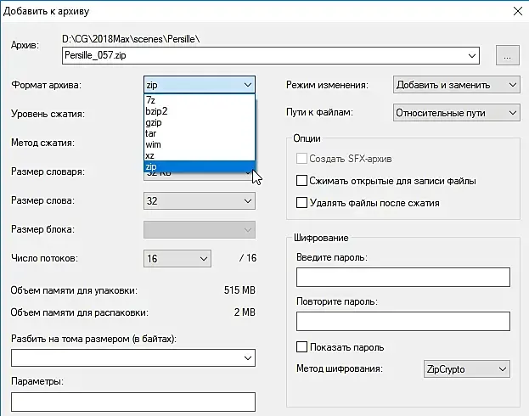The image size is (529, 416).
Task: Expand the "Пути к файлам" dropdown
Action: click(x=456, y=112)
